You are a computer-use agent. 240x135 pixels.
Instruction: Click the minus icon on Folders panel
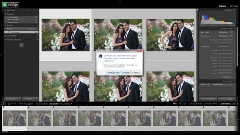click(34, 25)
